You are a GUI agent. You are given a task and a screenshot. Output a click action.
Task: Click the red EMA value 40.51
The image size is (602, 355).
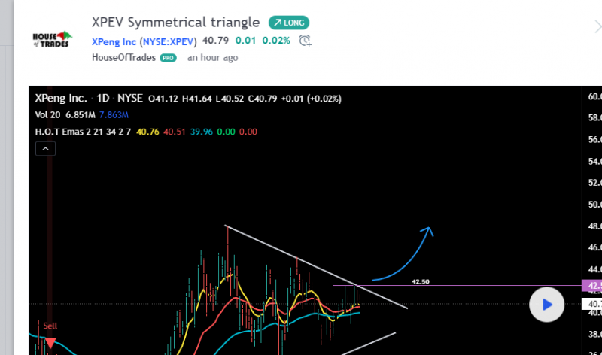[175, 132]
